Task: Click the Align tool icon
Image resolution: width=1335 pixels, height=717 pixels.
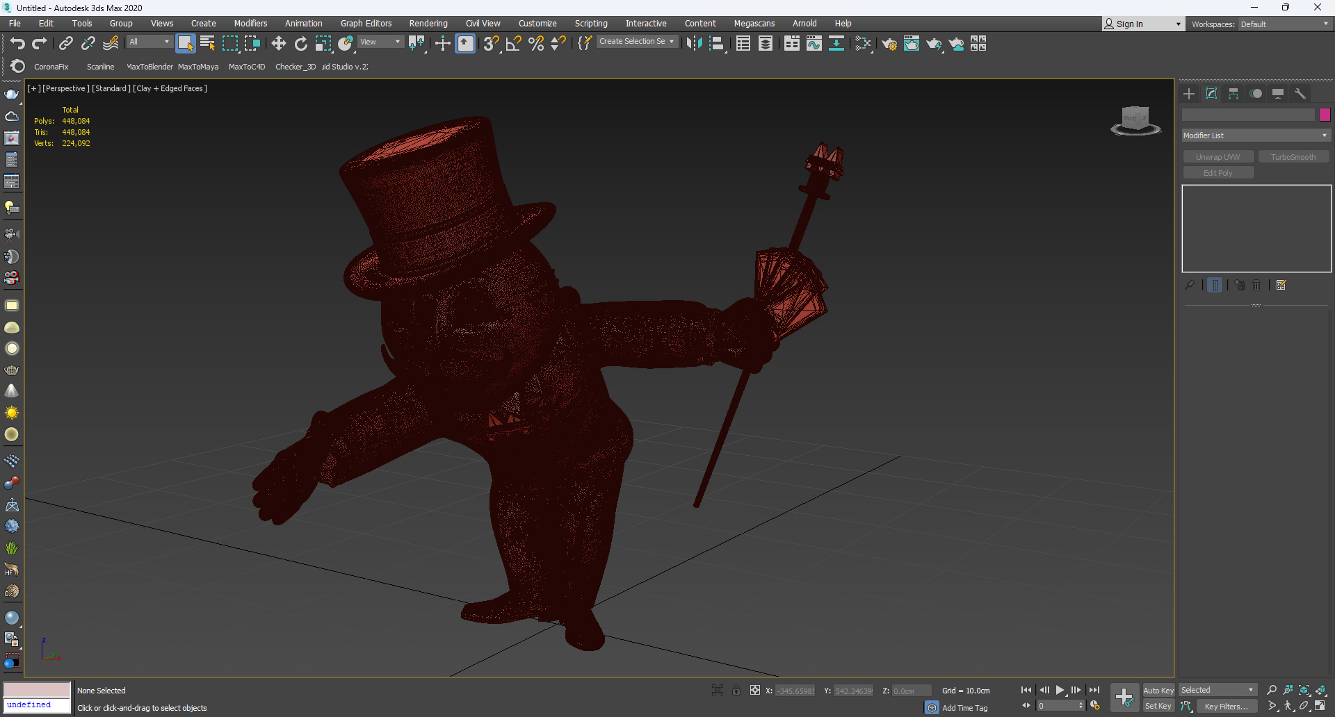Action: pos(717,44)
